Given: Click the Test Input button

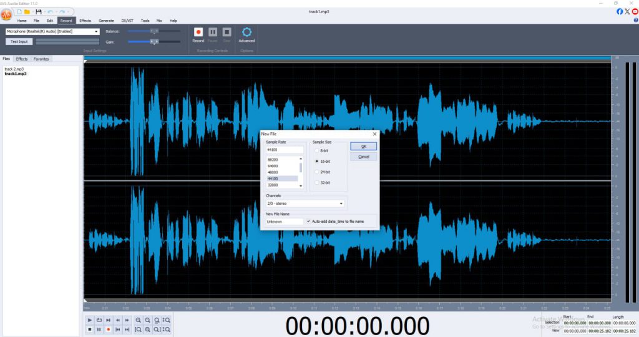Looking at the screenshot, I should [19, 42].
